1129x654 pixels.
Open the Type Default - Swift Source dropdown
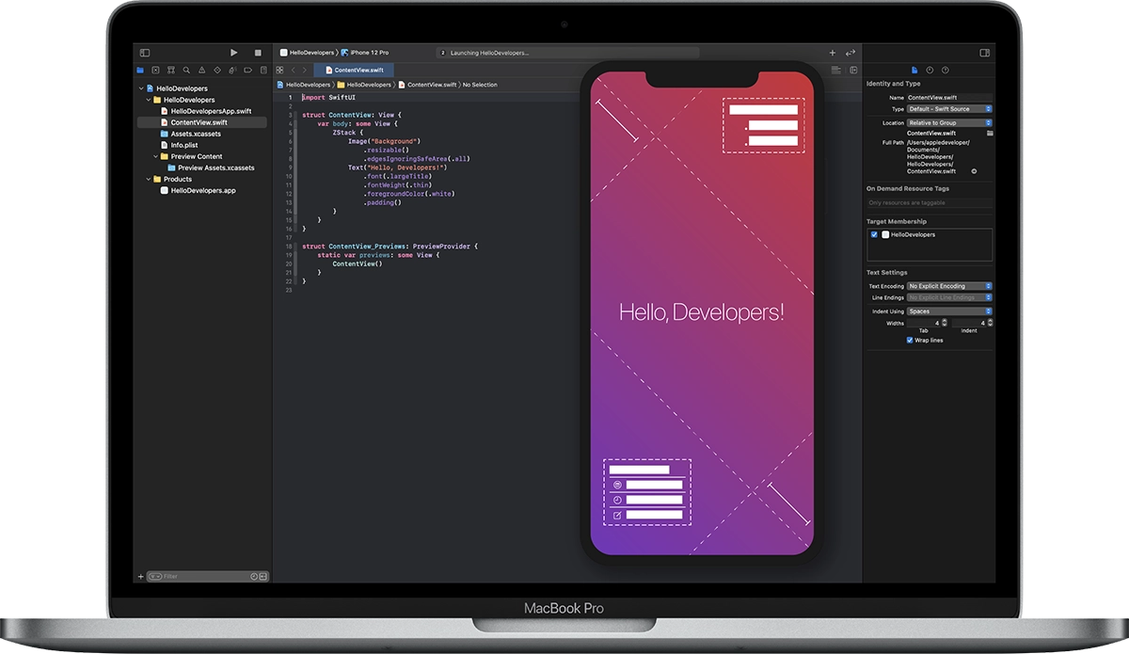point(949,109)
